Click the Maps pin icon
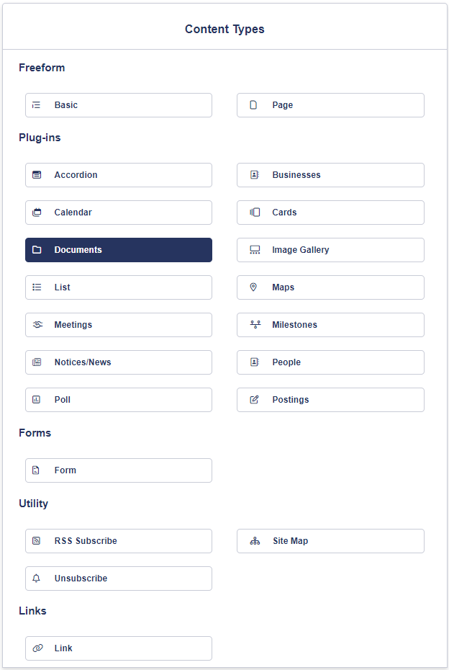This screenshot has width=449, height=670. pos(253,287)
